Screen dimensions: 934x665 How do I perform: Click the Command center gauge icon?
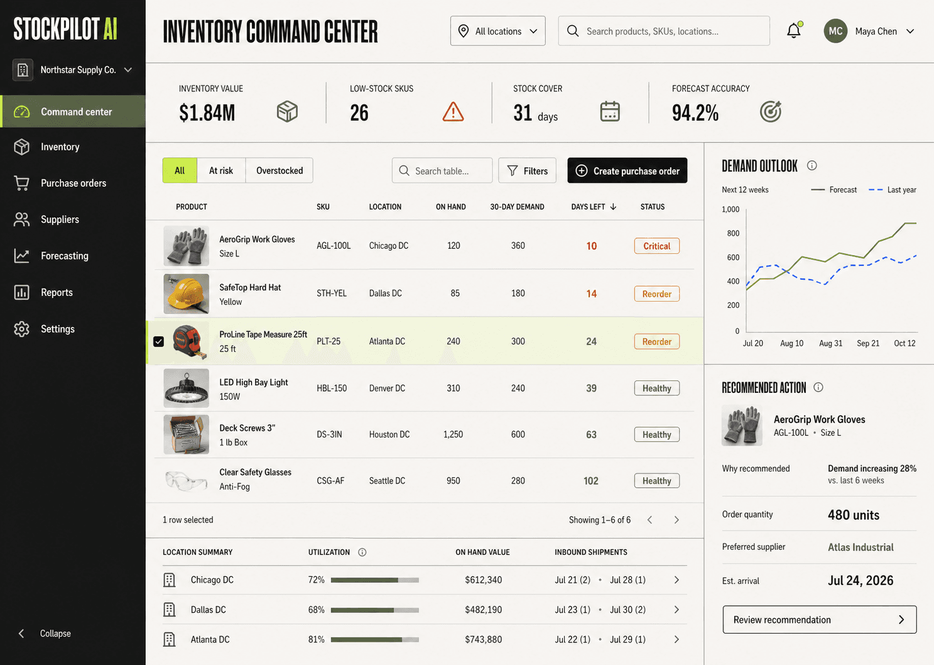[22, 112]
